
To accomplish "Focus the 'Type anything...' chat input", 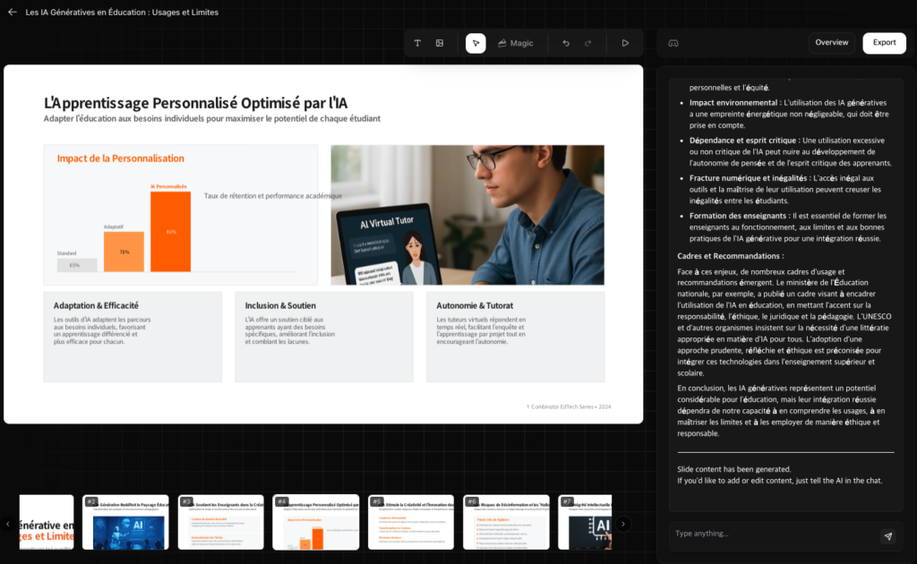I will [770, 534].
